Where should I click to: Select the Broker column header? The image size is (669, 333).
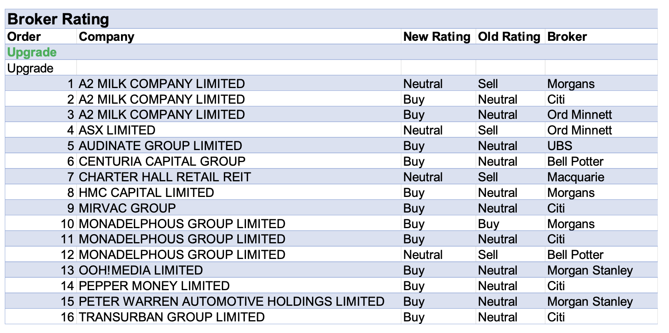tap(567, 37)
